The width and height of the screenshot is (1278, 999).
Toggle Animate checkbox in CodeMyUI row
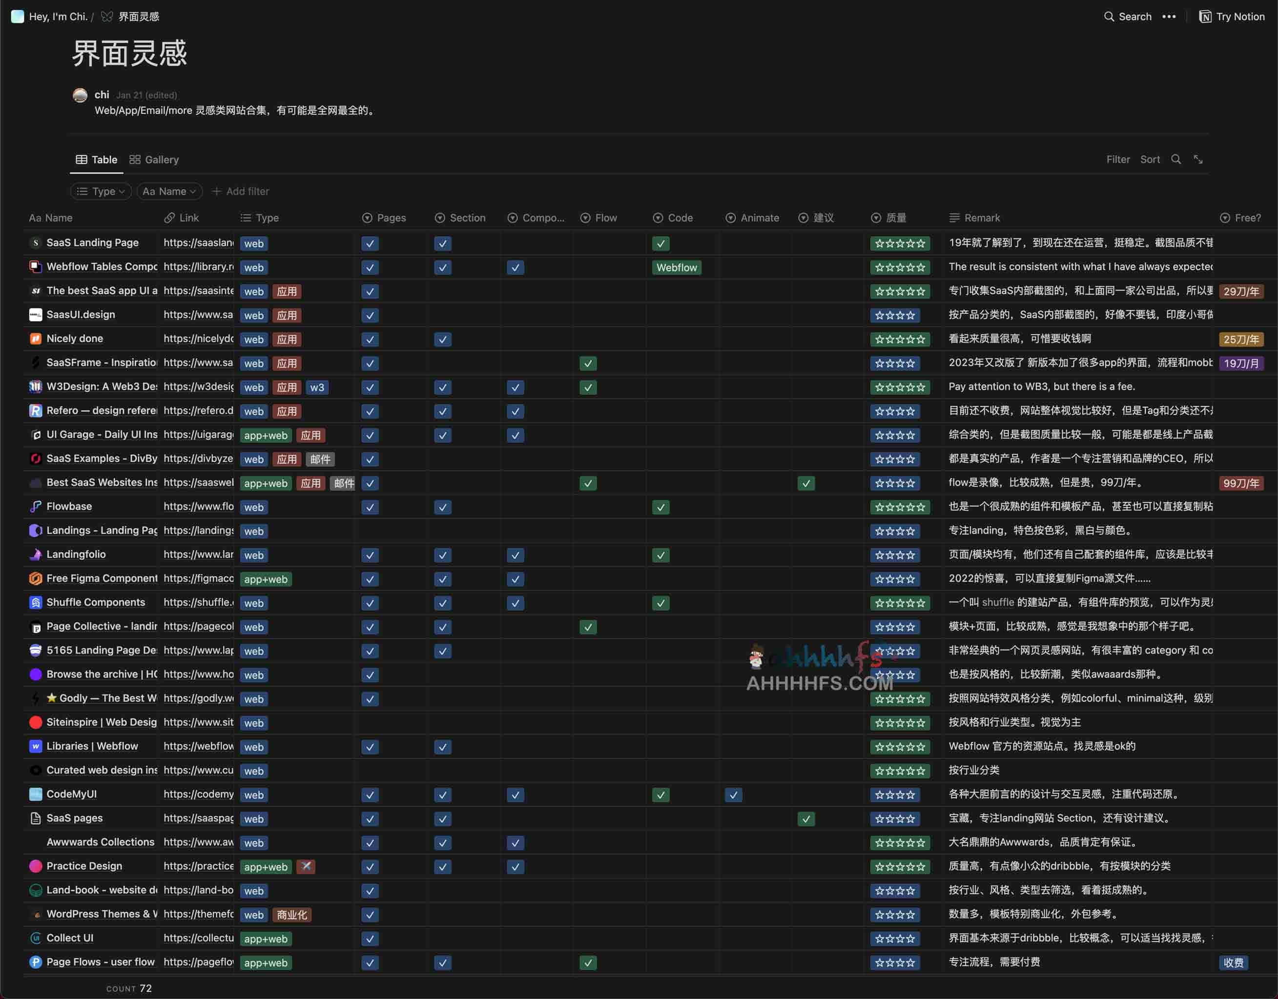point(733,795)
